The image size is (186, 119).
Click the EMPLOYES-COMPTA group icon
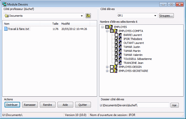[116, 31]
